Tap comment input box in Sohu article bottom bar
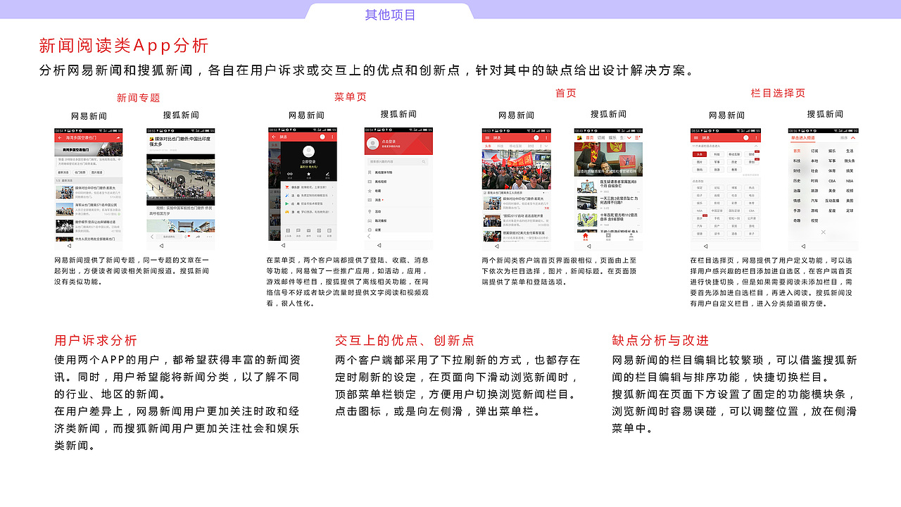 point(169,237)
